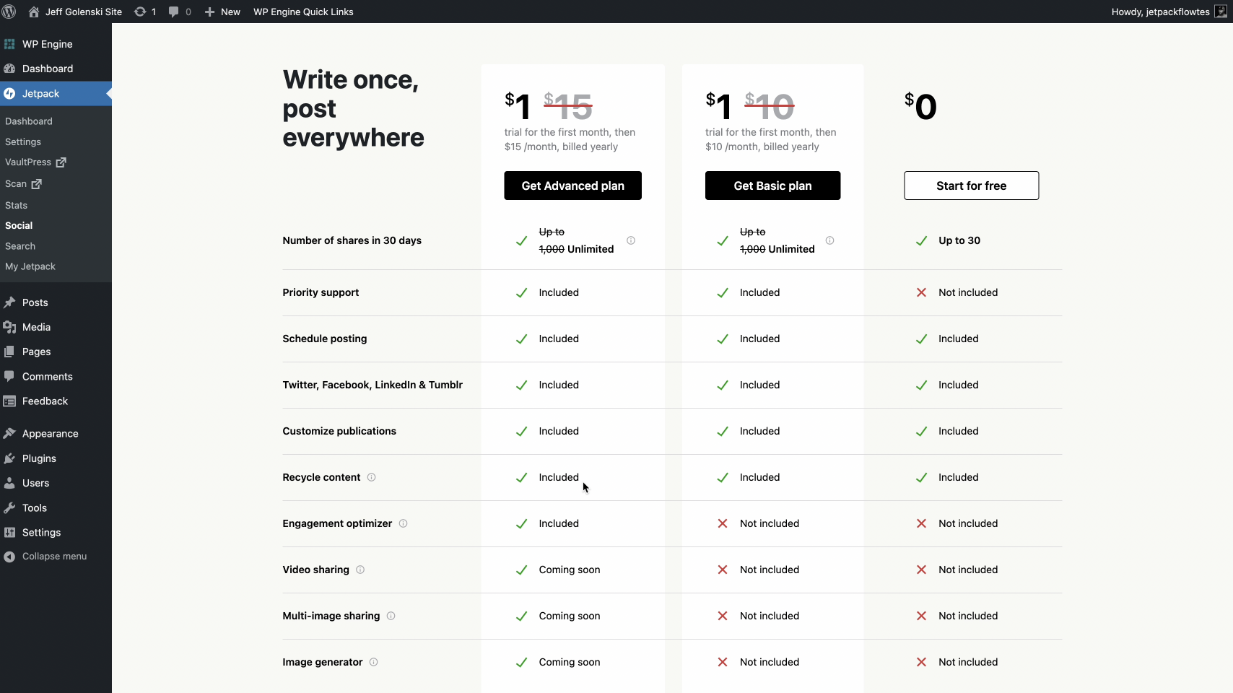Get the Basic plan
1233x693 pixels.
[773, 186]
